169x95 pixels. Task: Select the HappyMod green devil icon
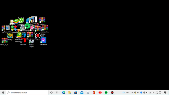click(x=21, y=20)
